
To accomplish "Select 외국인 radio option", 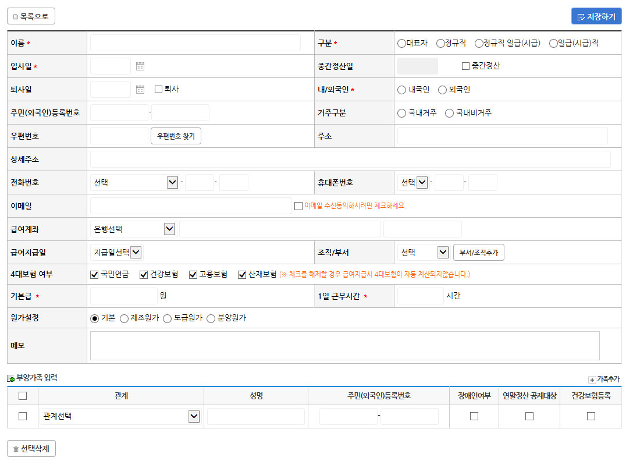I will coord(442,90).
